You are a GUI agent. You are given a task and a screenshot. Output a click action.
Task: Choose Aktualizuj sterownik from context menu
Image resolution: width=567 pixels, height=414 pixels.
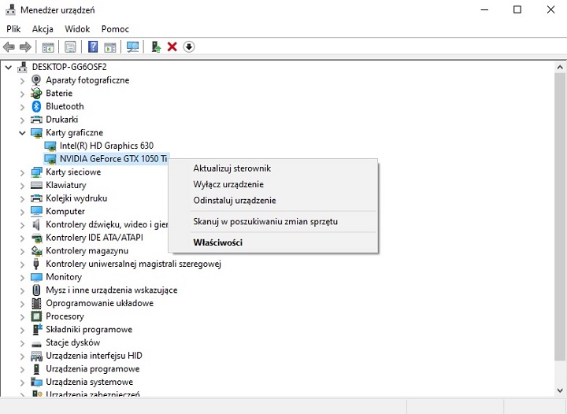pyautogui.click(x=232, y=168)
